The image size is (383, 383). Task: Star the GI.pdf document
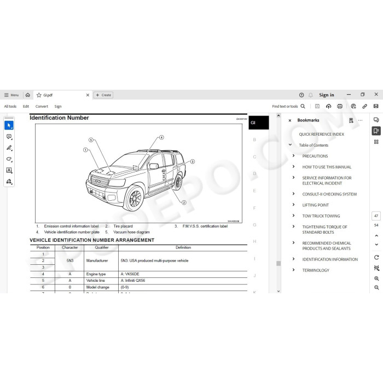39,95
